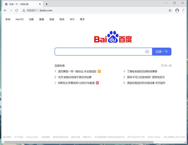Click the 百度热榜 heading
Viewport: 188px width, 145px height.
60,66
